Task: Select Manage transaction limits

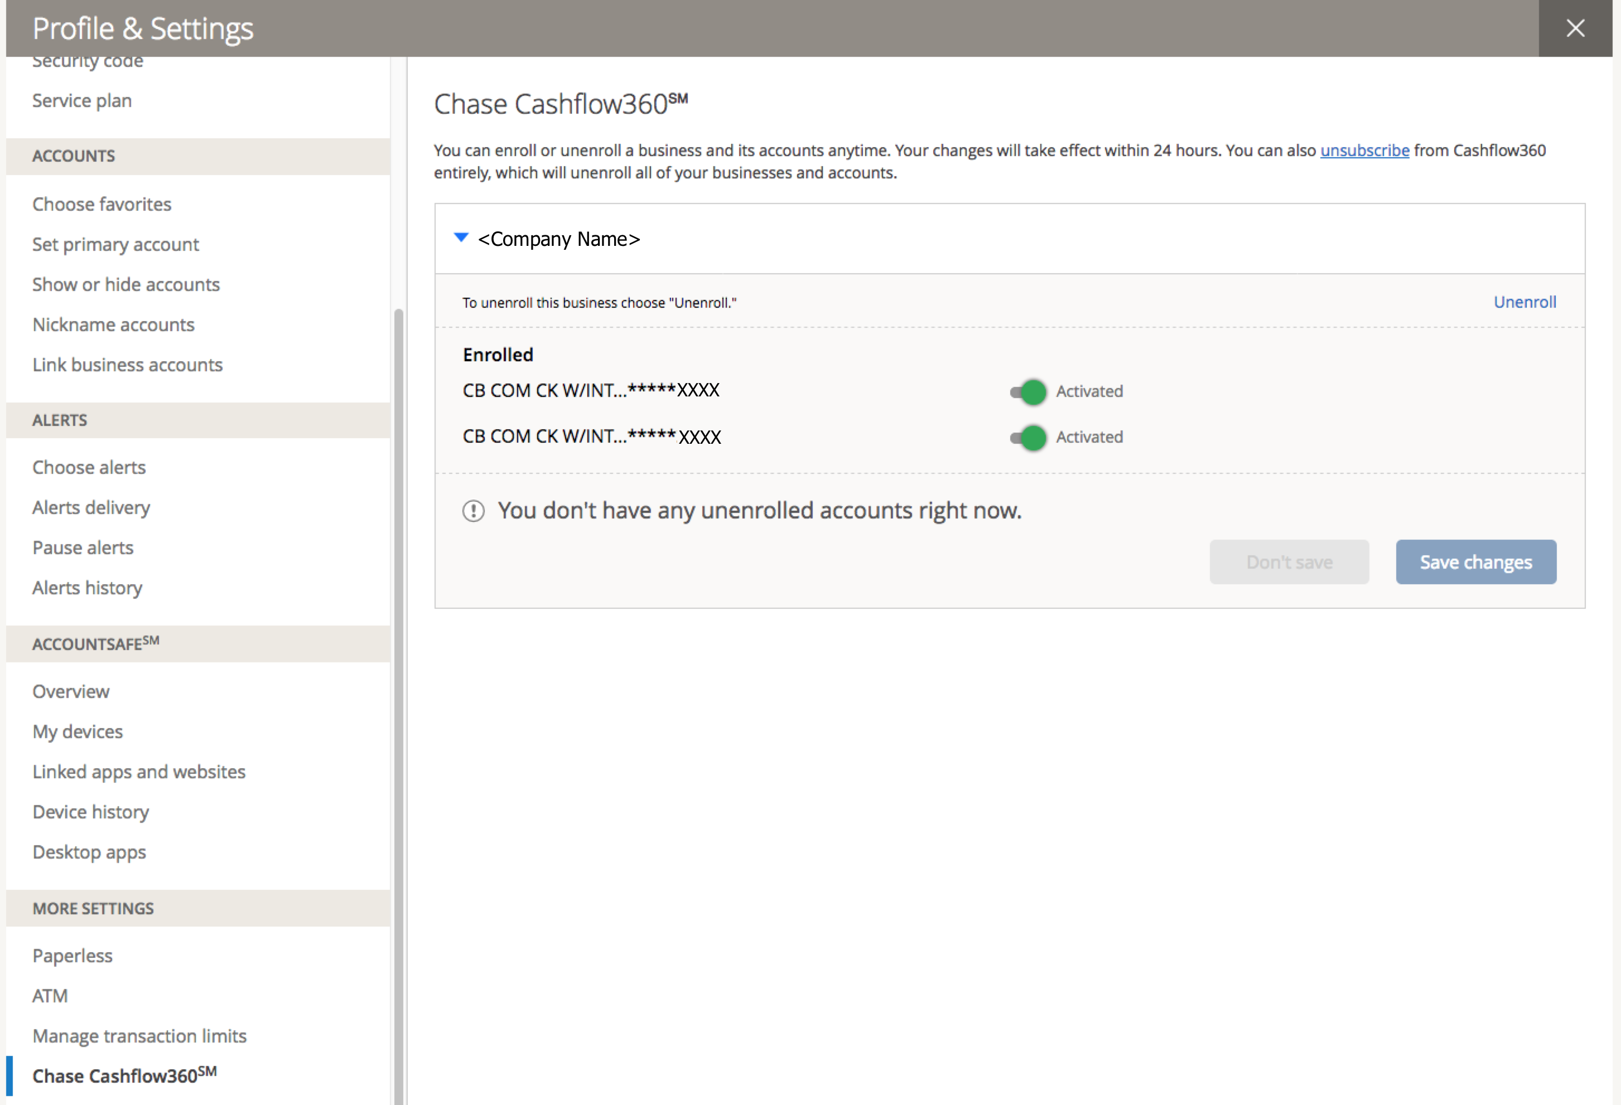Action: pyautogui.click(x=139, y=1036)
